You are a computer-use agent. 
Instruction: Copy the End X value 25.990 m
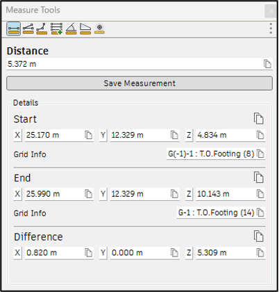(88, 194)
